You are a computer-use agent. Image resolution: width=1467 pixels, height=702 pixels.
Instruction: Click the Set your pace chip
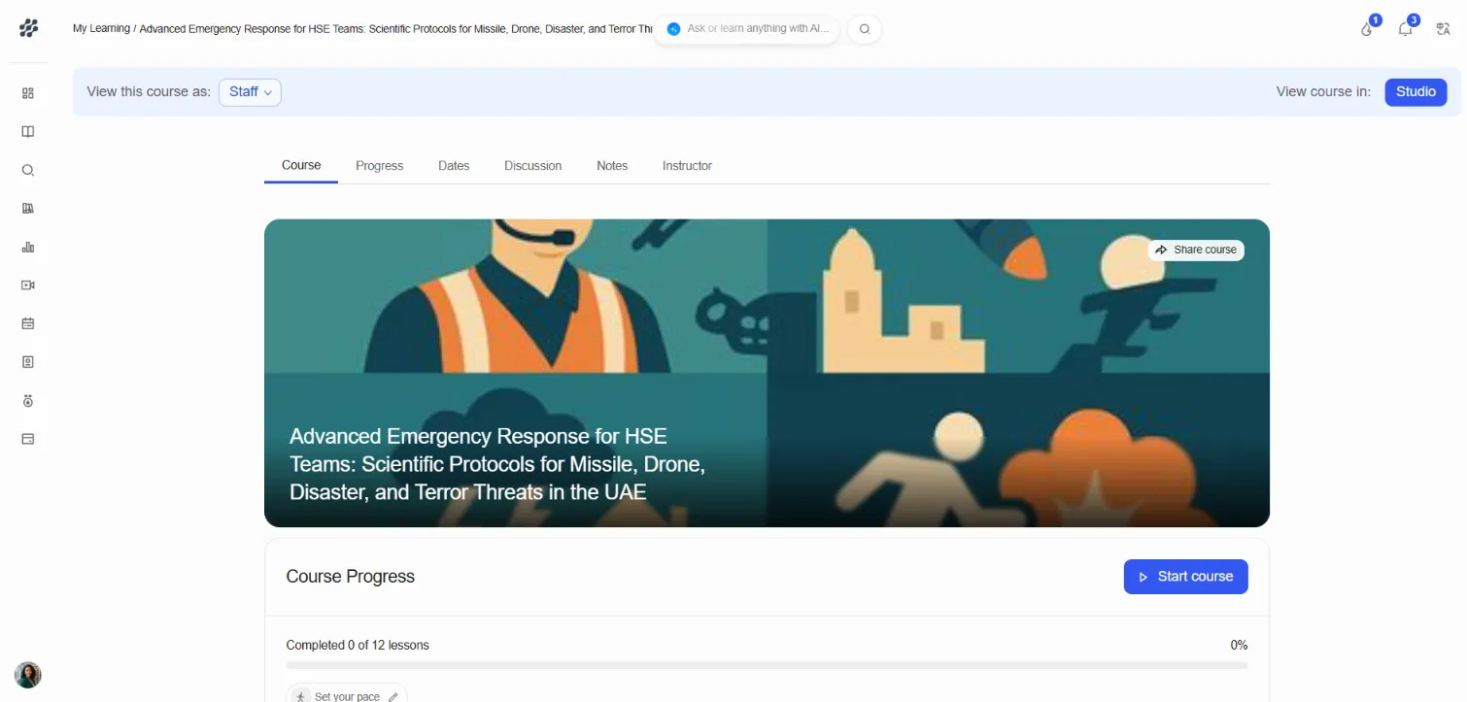[x=347, y=694]
